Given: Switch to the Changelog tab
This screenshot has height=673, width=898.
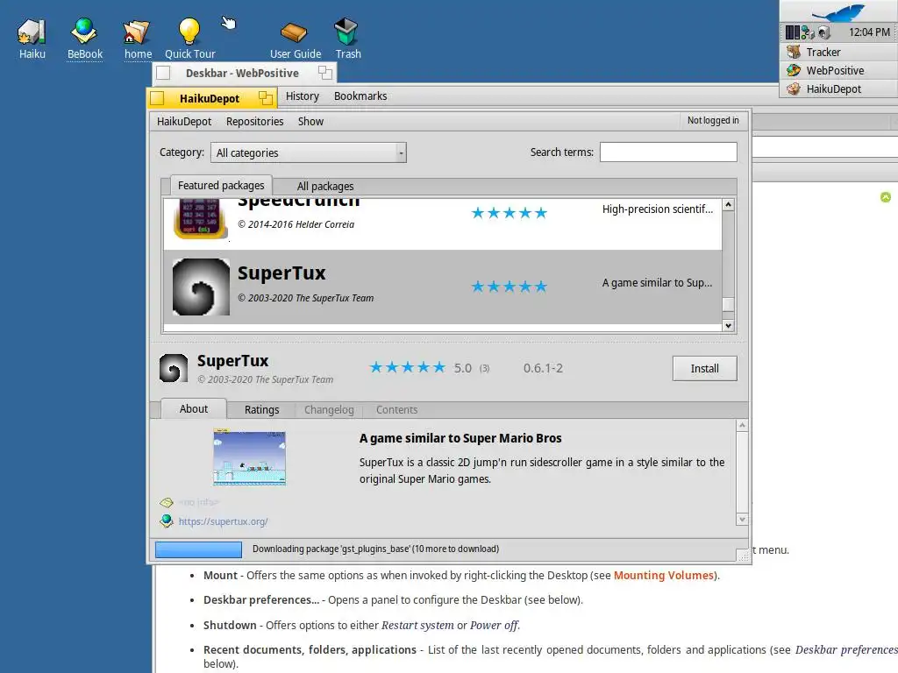Looking at the screenshot, I should (329, 410).
